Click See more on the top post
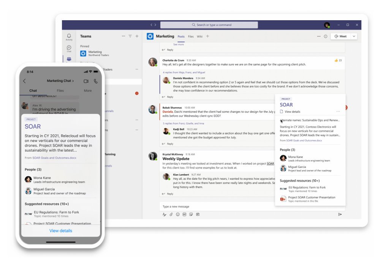Screen dimensions: 380x264 (x=179, y=44)
